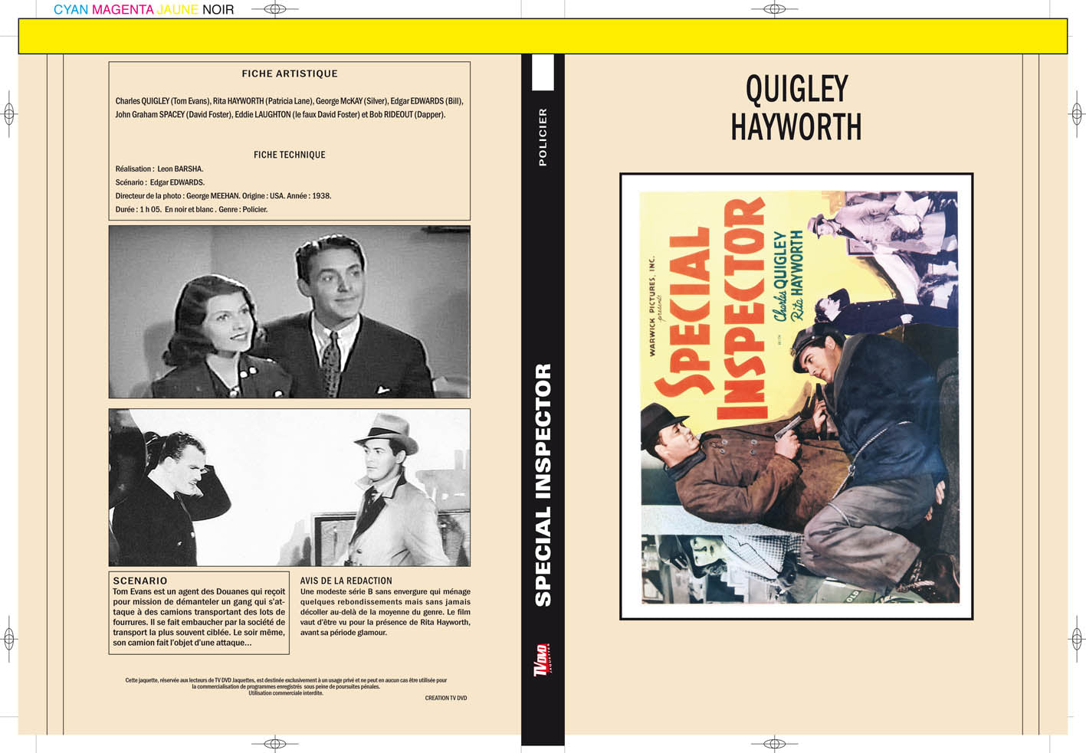
Task: Click the FICHE ARTISTIQUE heading
Action: 290,74
